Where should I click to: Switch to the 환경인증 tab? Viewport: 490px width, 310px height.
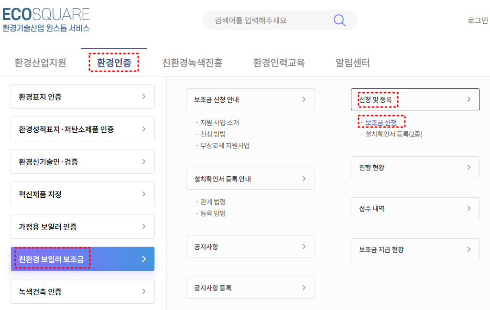(x=114, y=62)
